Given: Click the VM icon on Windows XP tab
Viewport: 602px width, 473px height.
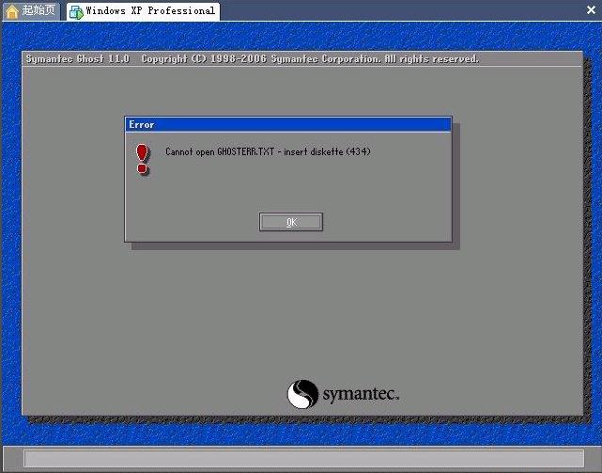Looking at the screenshot, I should tap(76, 12).
